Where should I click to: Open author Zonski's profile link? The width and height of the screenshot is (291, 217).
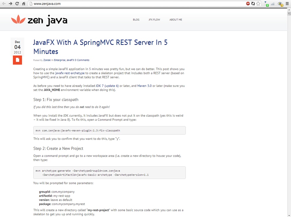pyautogui.click(x=47, y=60)
